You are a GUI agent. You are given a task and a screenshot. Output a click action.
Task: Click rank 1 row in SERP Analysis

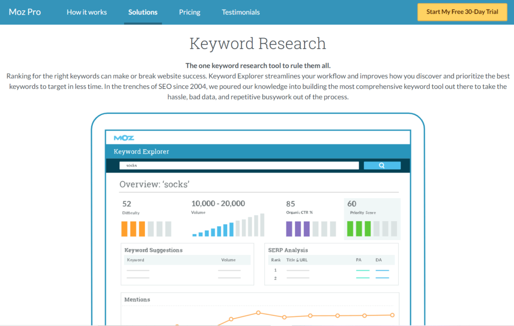pos(331,270)
